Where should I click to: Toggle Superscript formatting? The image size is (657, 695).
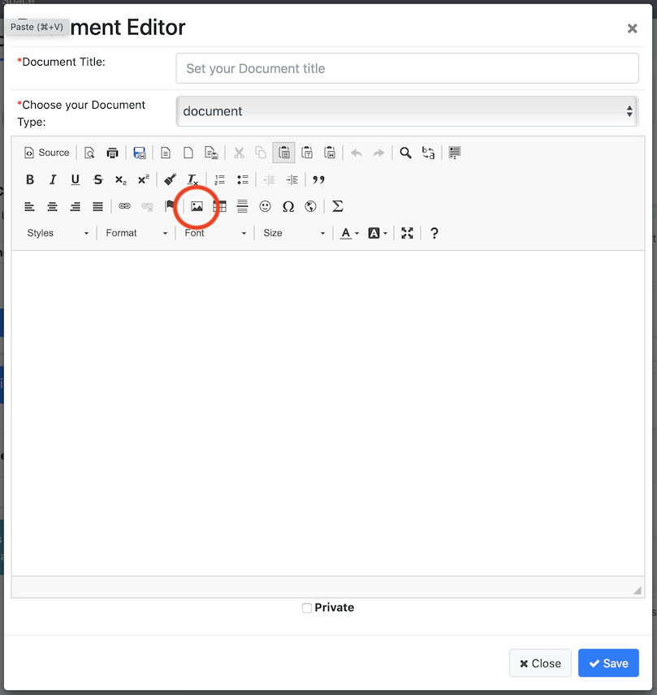point(143,179)
